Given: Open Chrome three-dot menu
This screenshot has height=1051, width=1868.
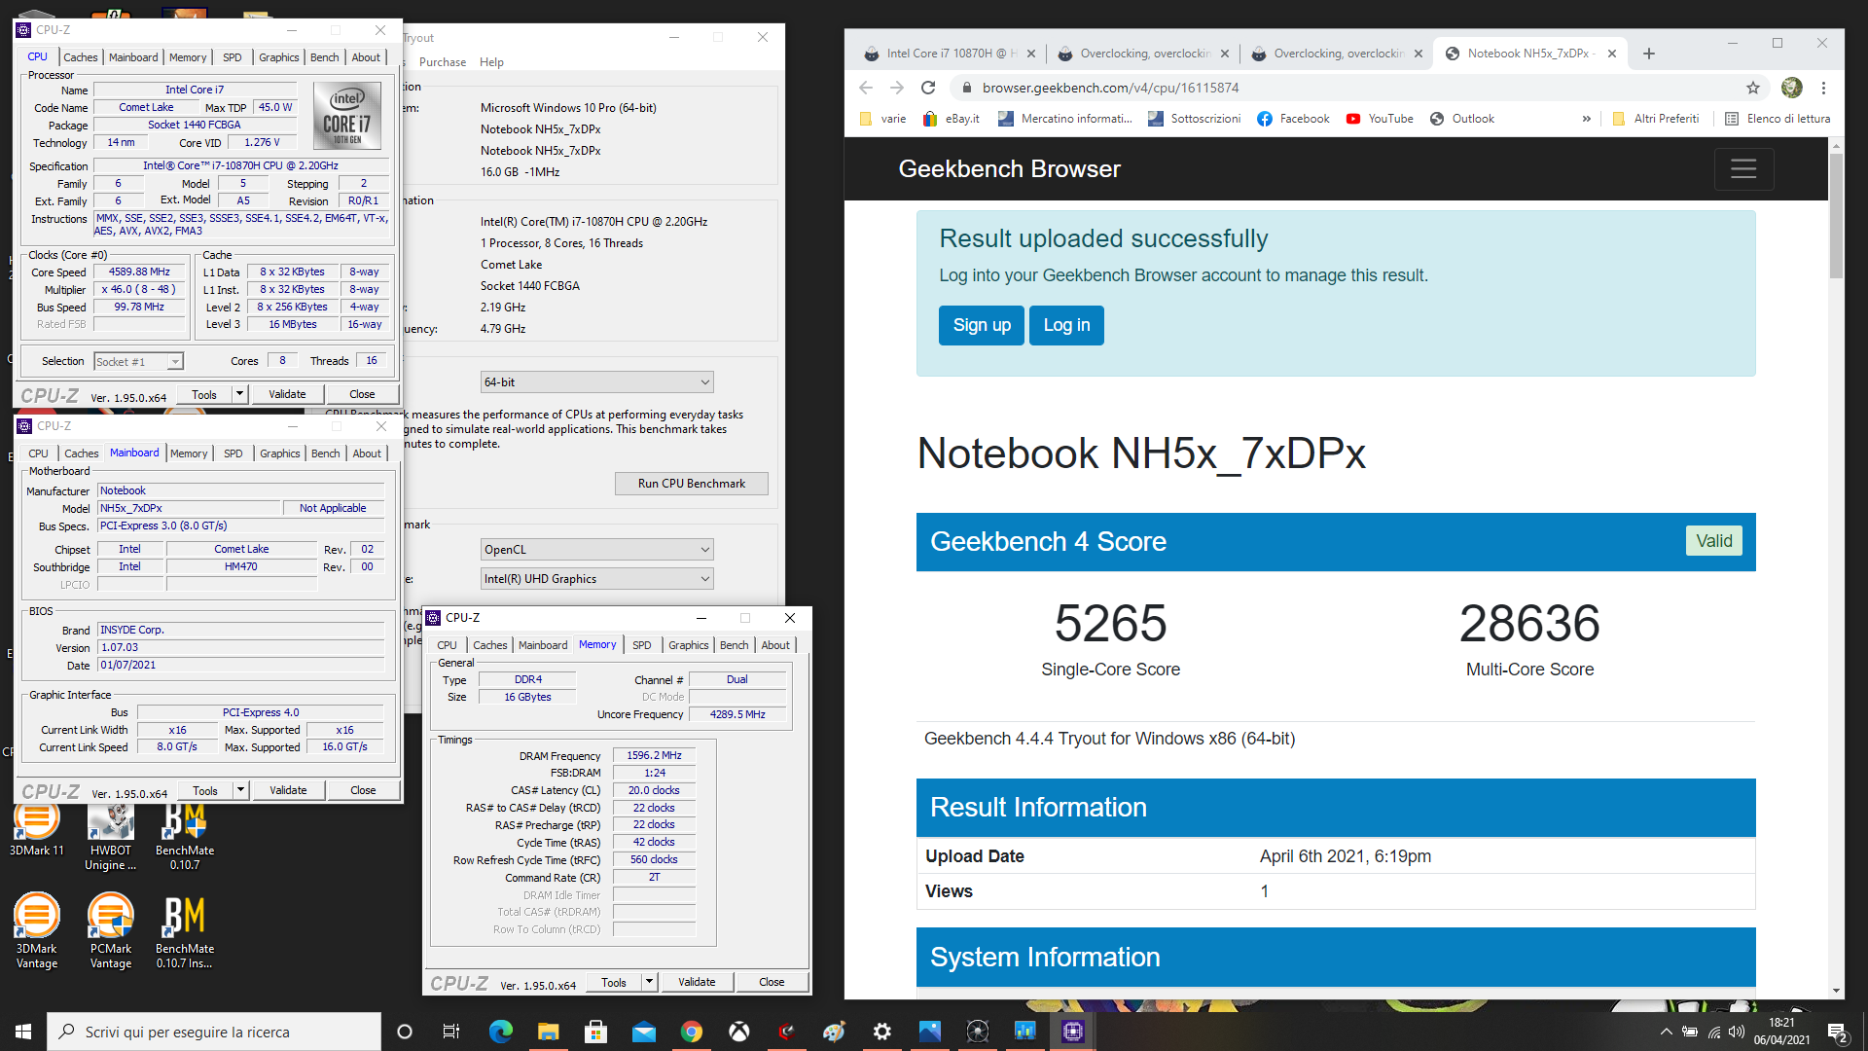Looking at the screenshot, I should [1823, 88].
